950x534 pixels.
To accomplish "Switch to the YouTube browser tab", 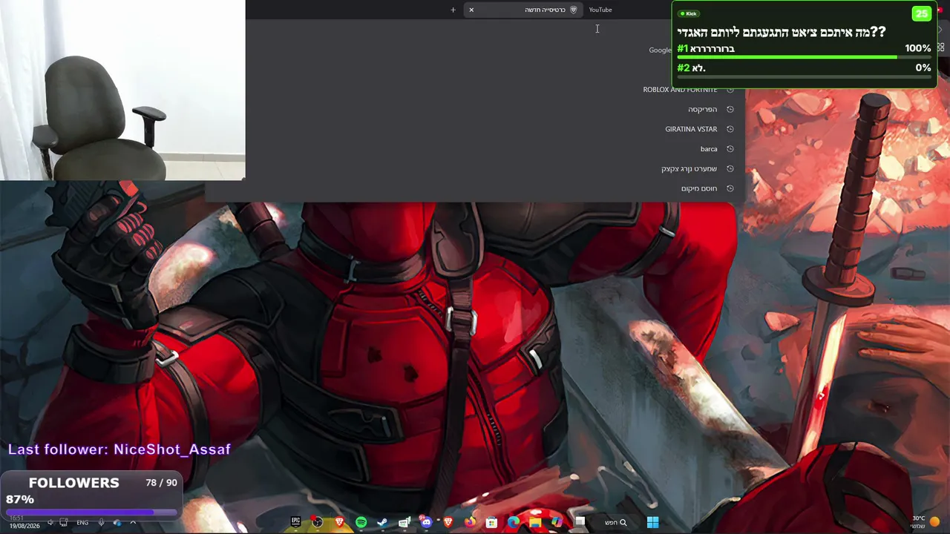I will [600, 10].
